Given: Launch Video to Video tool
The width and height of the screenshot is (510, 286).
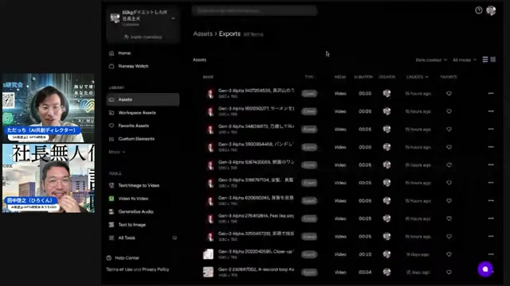Looking at the screenshot, I should point(133,199).
